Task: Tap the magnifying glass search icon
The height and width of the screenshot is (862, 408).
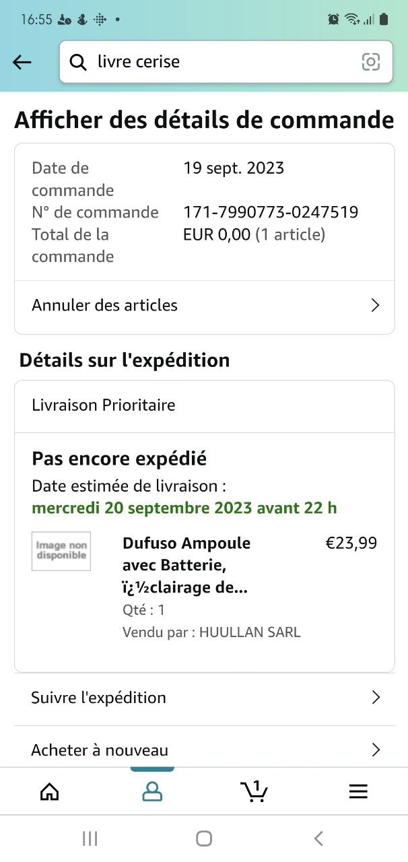Action: (78, 62)
